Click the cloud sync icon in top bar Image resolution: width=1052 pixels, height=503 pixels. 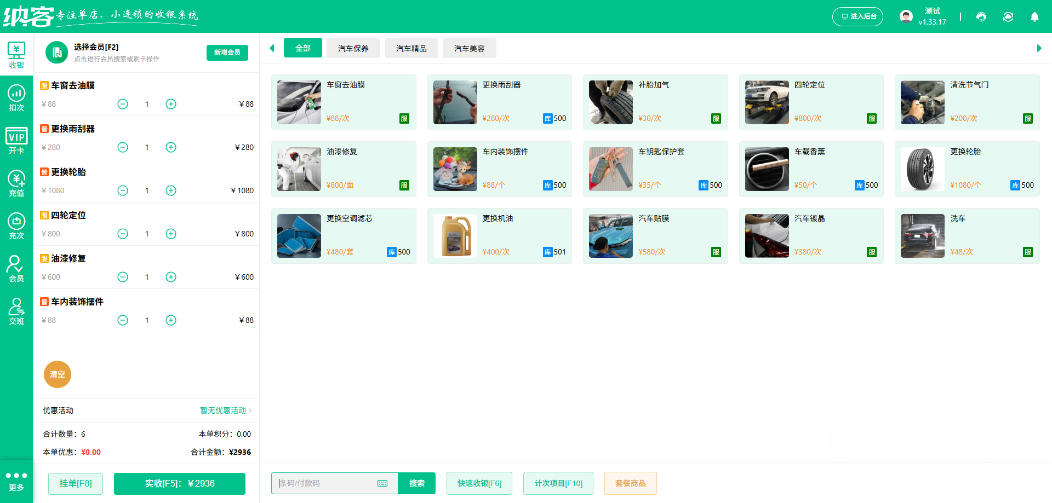point(1008,16)
